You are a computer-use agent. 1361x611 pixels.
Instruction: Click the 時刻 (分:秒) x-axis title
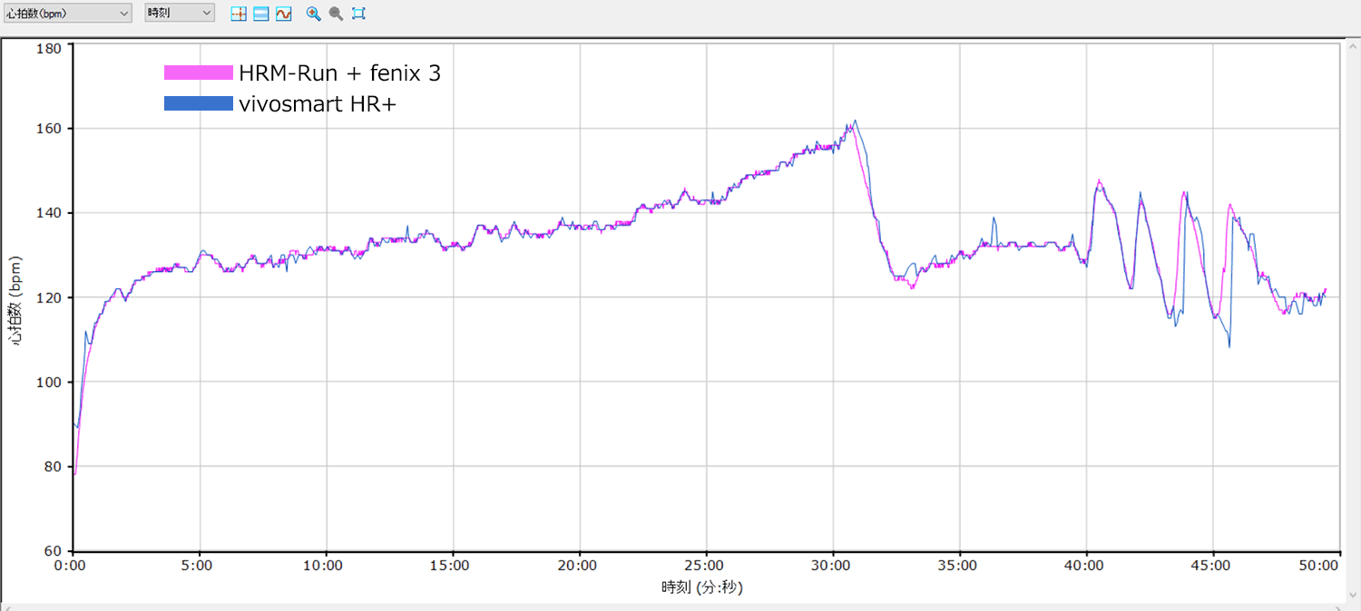coord(702,587)
